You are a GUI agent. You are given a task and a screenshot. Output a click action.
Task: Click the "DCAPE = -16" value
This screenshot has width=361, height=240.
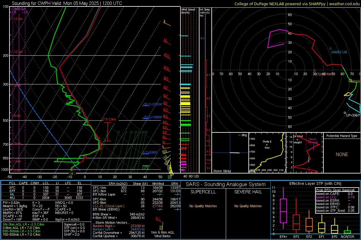pos(12,216)
